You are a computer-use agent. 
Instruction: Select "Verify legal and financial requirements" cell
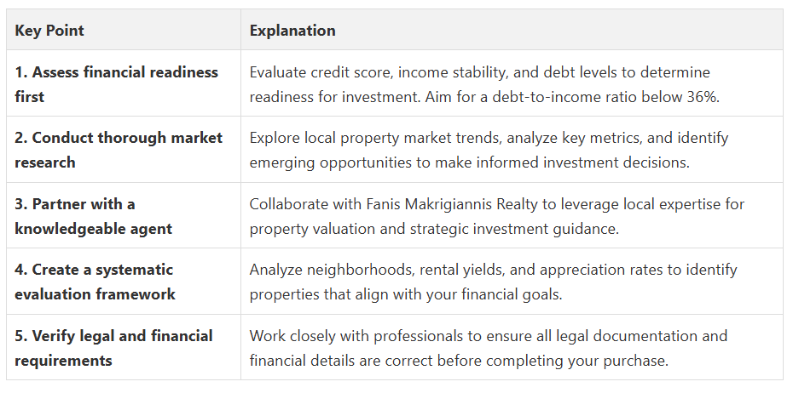[113, 348]
